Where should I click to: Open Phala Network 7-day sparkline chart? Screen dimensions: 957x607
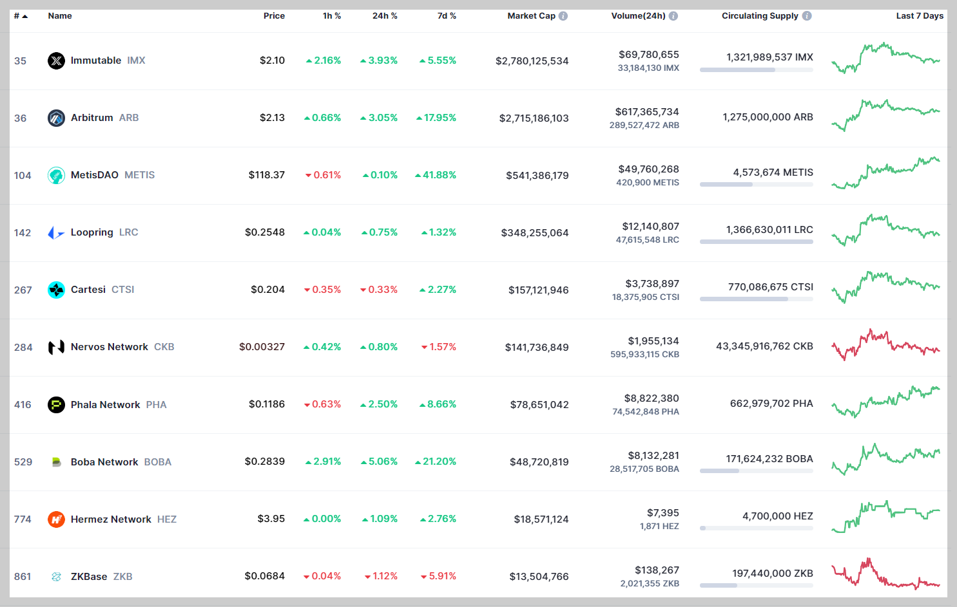886,402
